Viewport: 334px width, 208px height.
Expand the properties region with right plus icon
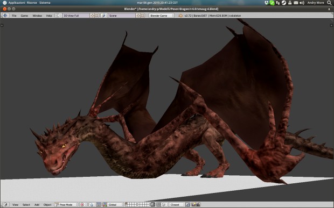click(331, 25)
